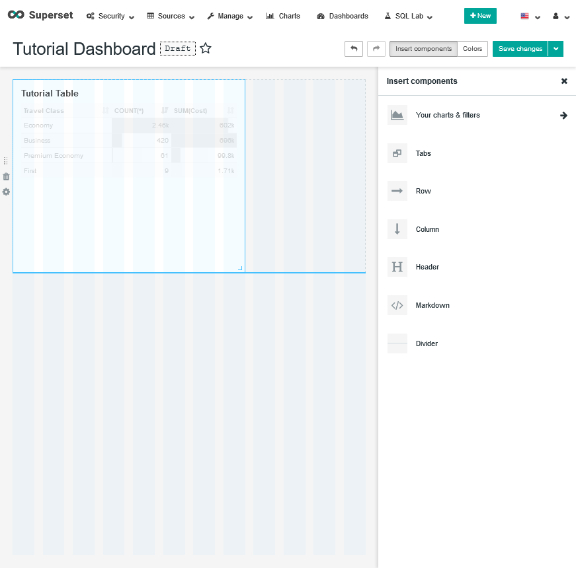
Task: Select the Column component icon
Action: pos(397,229)
